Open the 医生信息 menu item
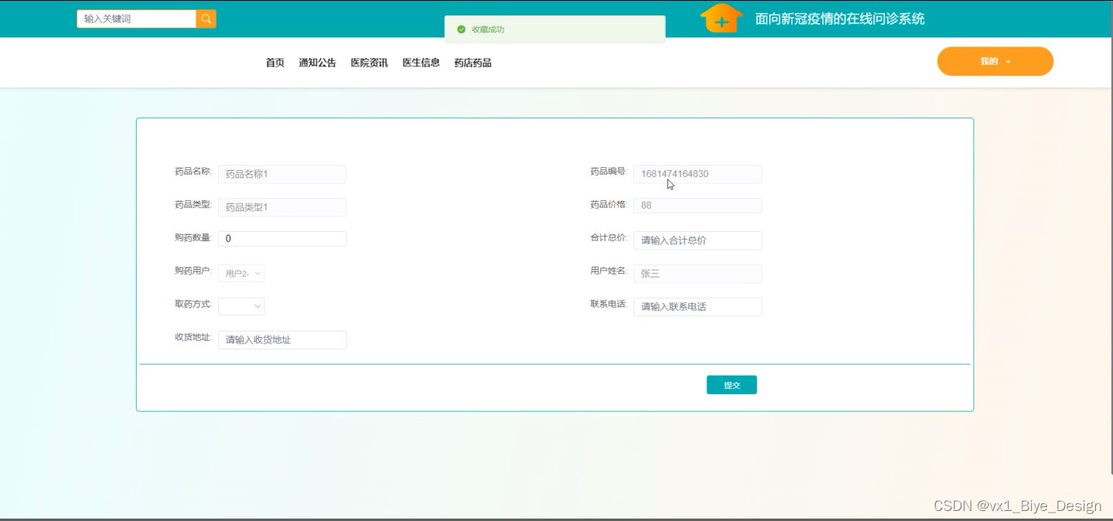Screen dimensions: 1113x521 [421, 63]
